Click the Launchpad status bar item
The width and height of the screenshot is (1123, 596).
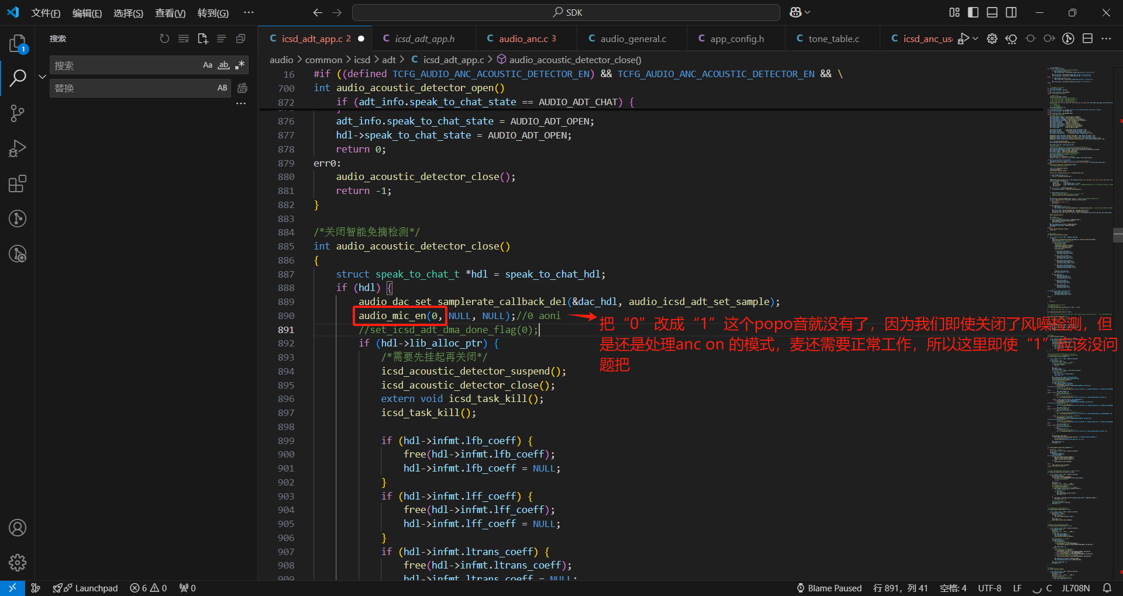(85, 588)
